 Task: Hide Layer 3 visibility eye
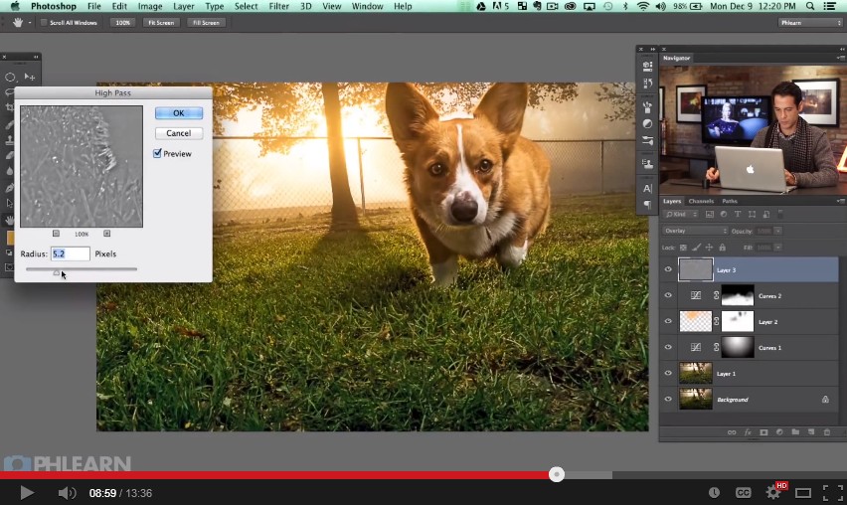coord(668,269)
